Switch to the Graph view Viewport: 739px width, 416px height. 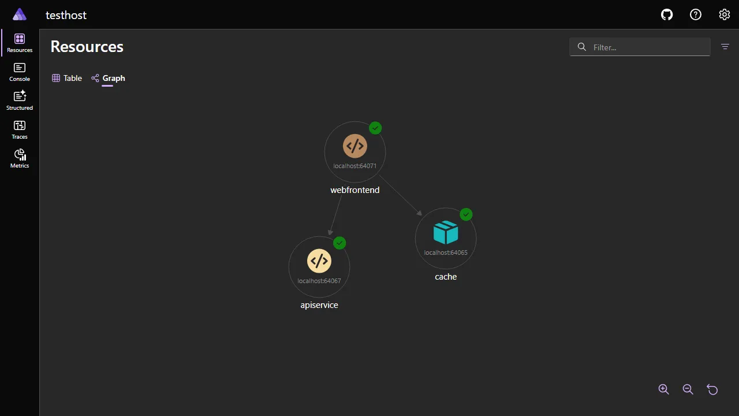(x=108, y=78)
